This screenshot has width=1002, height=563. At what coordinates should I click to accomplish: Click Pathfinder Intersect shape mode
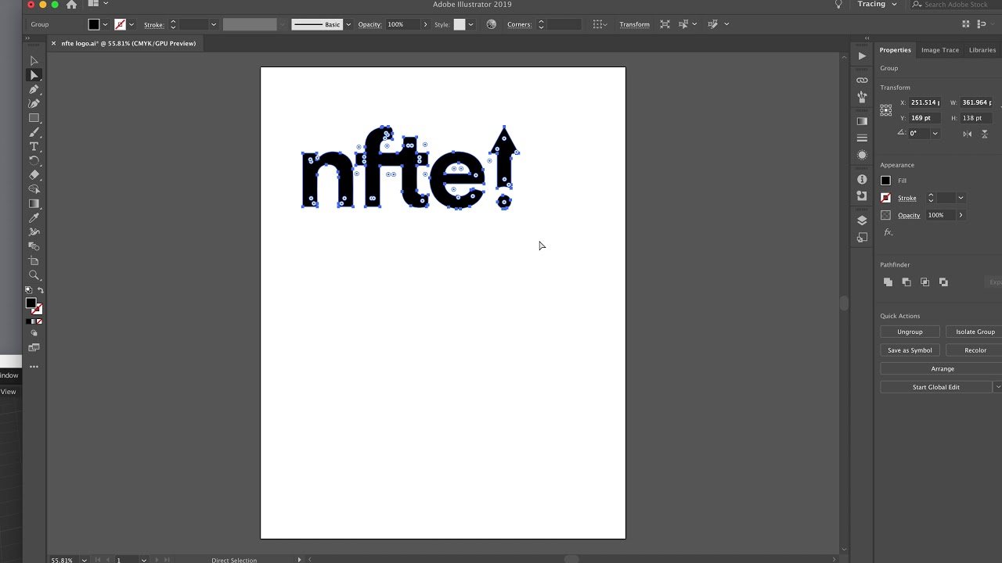click(x=925, y=281)
